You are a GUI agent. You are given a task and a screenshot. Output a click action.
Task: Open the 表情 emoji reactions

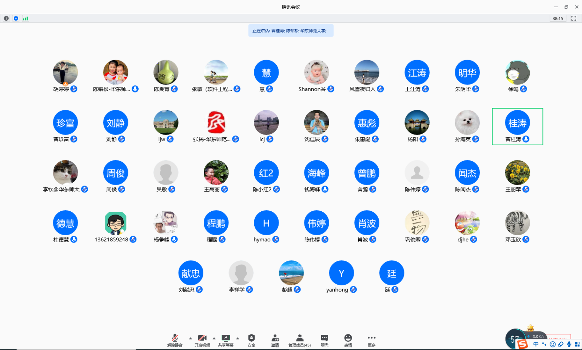(x=348, y=340)
